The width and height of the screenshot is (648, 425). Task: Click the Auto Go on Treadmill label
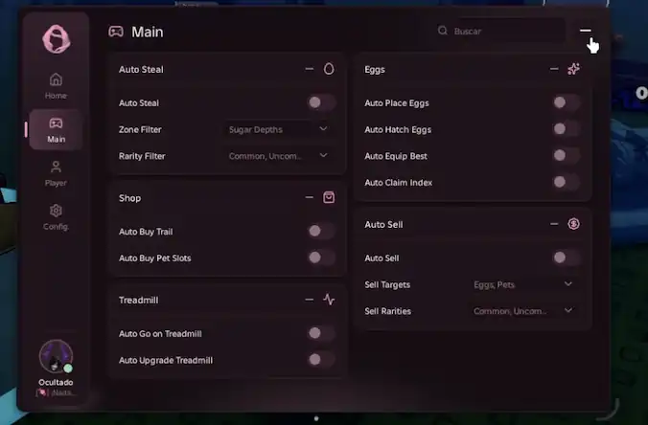(x=160, y=334)
